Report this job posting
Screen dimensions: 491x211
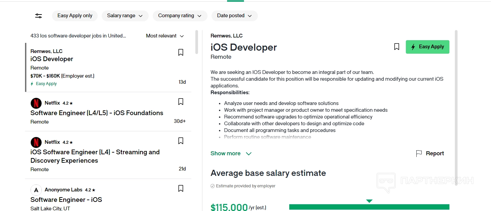(x=430, y=154)
